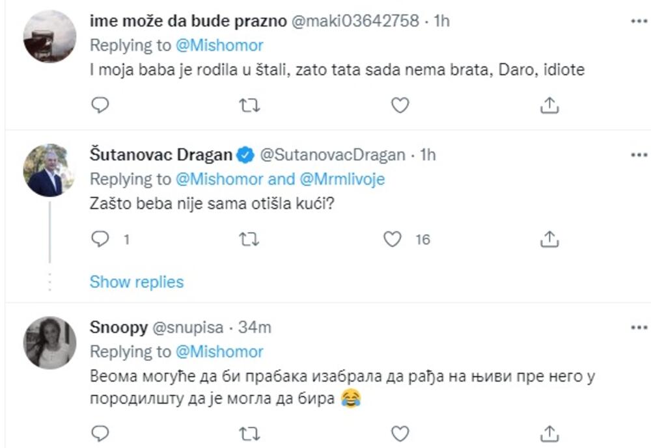Open more options for maki03642758's tweet
651x448 pixels.
tap(639, 21)
